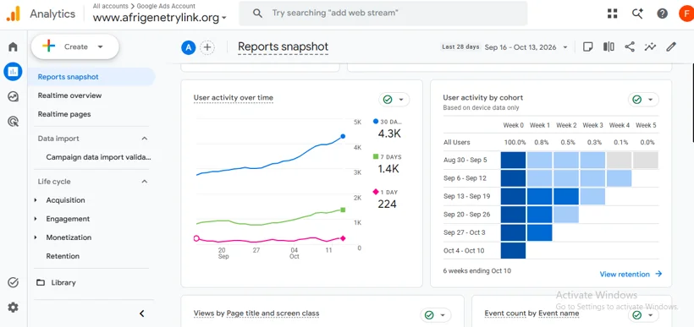Open the Help question mark icon

pos(662,14)
